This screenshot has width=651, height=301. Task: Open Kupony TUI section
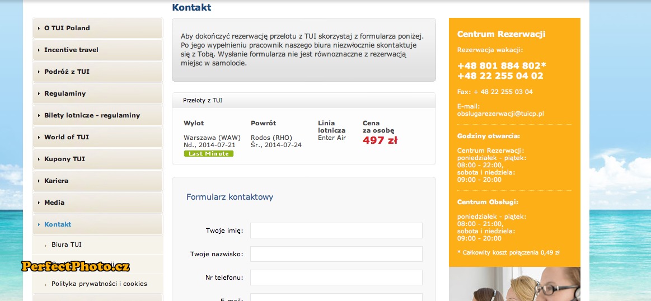tap(97, 159)
